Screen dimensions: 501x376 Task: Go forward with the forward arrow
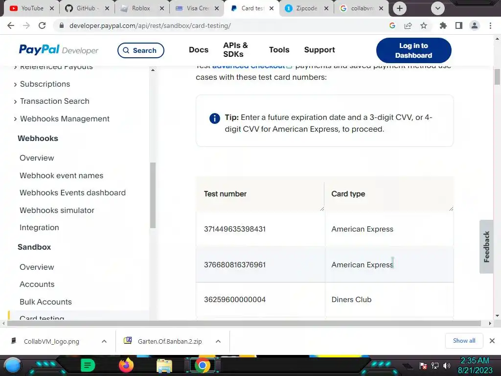click(x=26, y=25)
